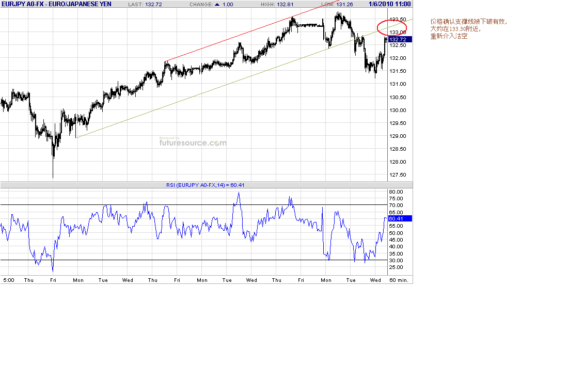This screenshot has height=365, width=568.
Task: Click the 131.26 low value in header
Action: [344, 4]
